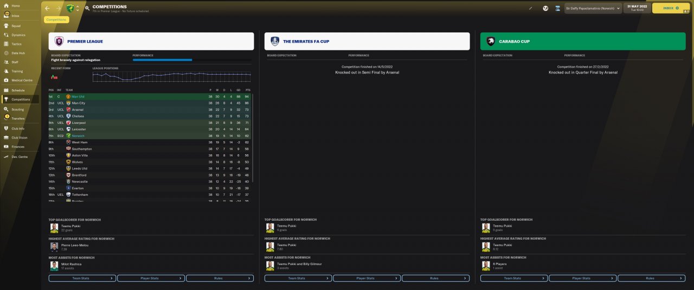
Task: Open the Home sidebar icon
Action: click(6, 6)
